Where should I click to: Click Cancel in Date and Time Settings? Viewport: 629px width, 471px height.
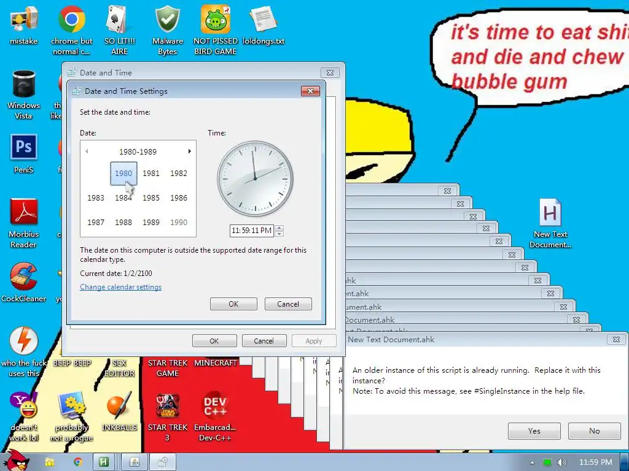tap(288, 304)
